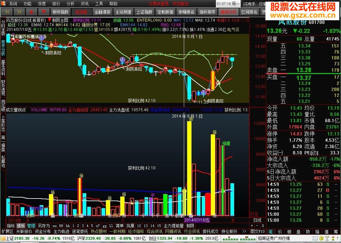Click the 管理 tab

[x=31, y=226]
